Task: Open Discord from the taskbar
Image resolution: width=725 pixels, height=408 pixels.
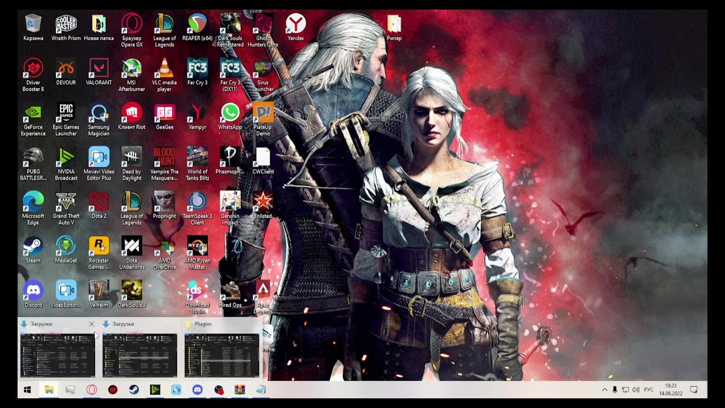Action: tap(197, 390)
